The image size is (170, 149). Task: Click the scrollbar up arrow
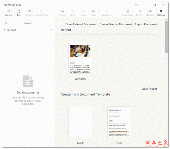(166, 19)
